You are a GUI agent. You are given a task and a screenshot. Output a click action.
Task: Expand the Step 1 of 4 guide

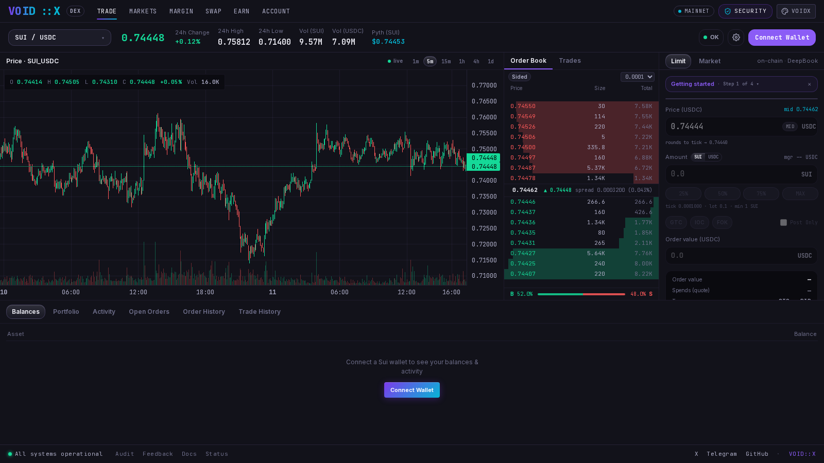coord(741,84)
